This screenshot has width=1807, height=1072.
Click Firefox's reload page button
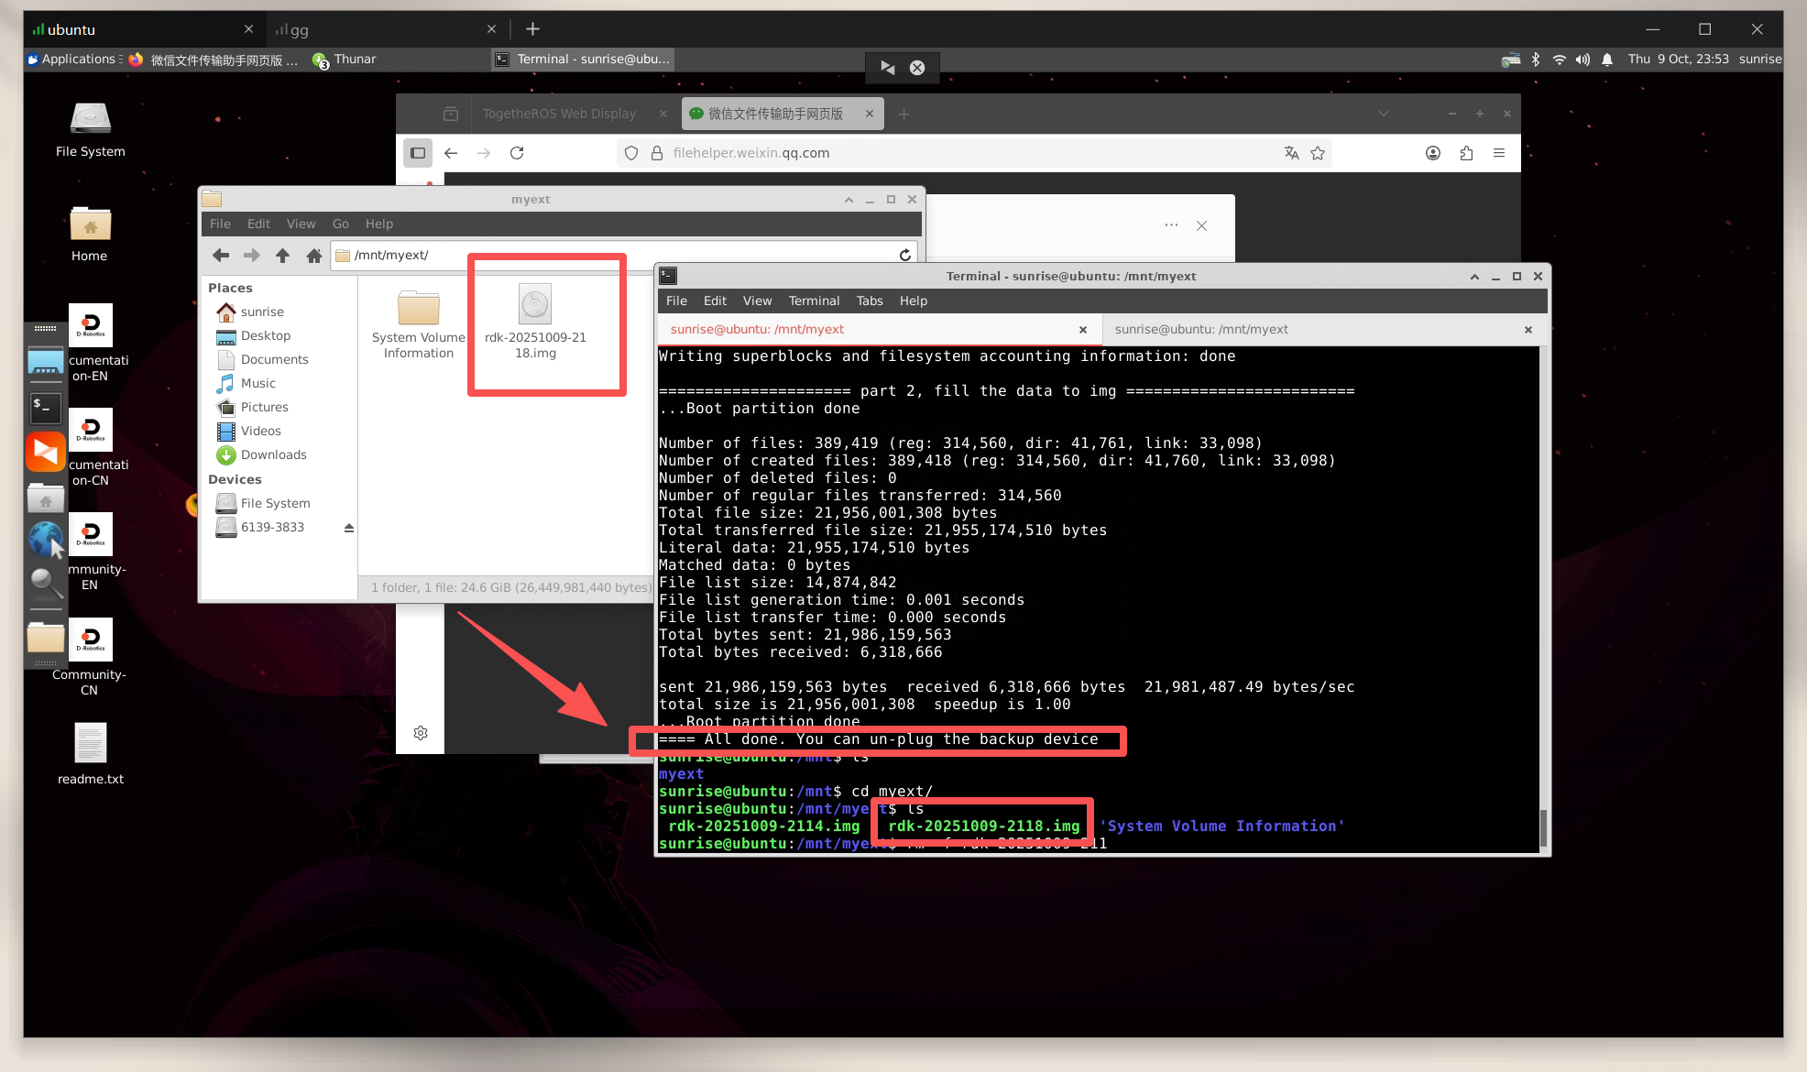pyautogui.click(x=517, y=153)
